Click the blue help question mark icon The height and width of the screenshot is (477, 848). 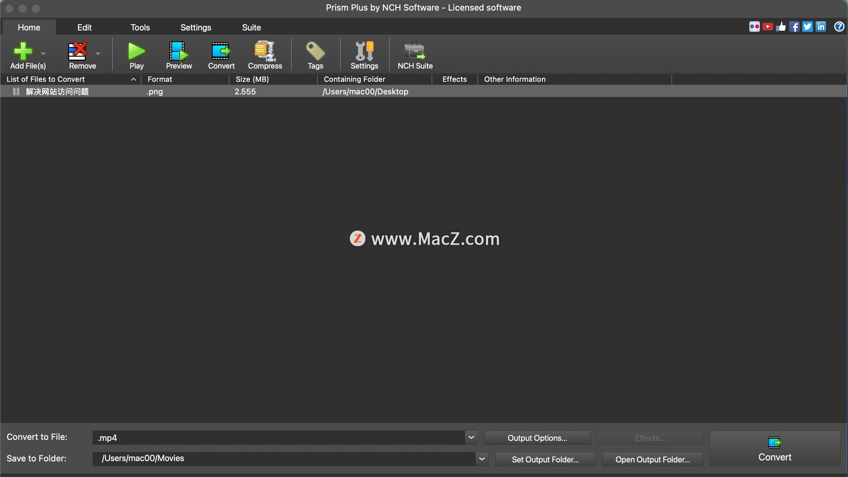(839, 27)
